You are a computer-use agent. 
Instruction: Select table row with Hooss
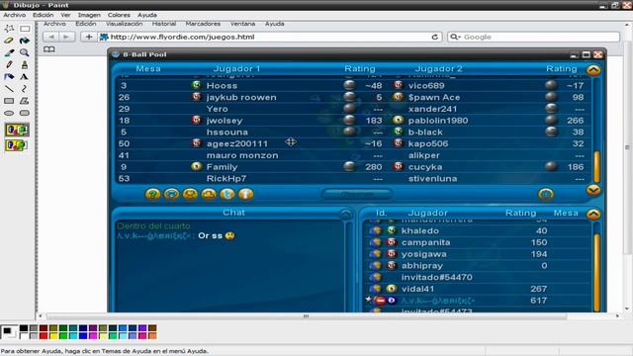point(354,86)
